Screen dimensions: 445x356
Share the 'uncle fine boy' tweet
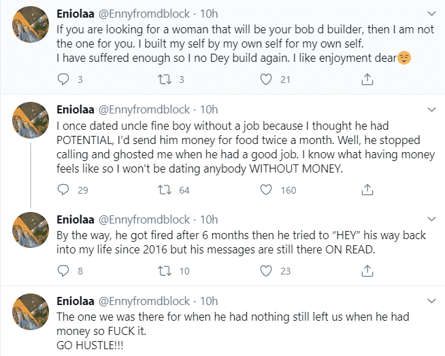tap(367, 190)
